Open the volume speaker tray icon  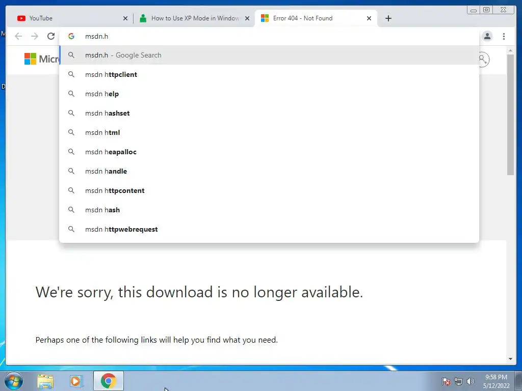(471, 381)
